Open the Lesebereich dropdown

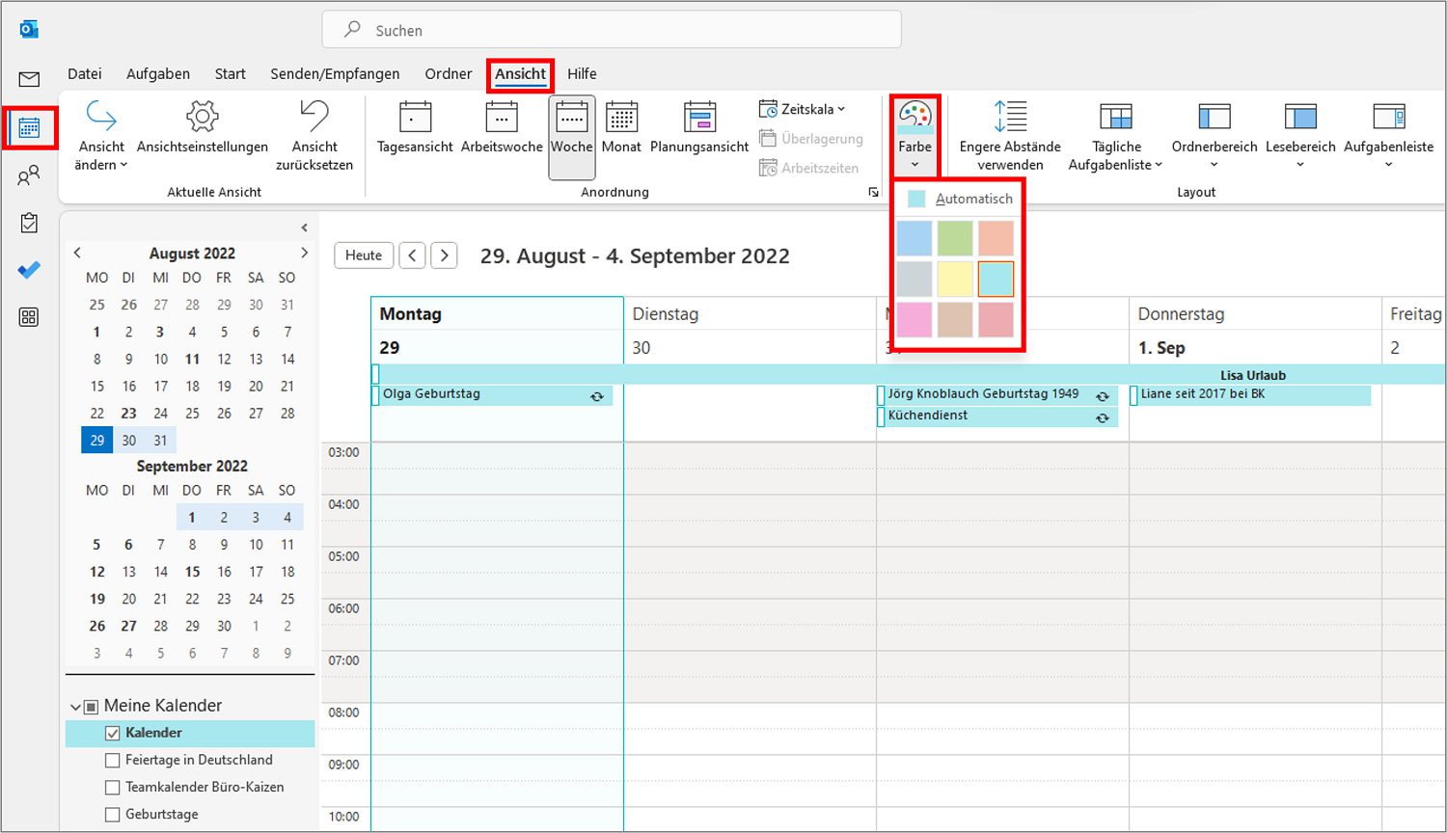tap(1300, 136)
